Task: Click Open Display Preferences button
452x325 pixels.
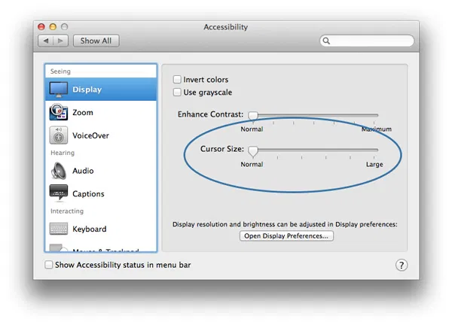Action: pyautogui.click(x=286, y=236)
